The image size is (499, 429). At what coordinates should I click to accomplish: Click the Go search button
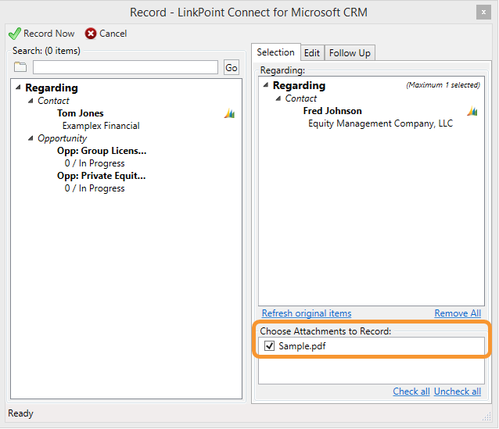point(232,67)
